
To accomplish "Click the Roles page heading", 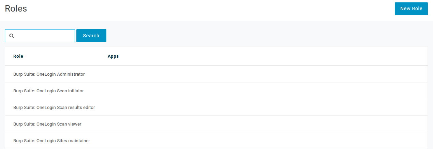I will click(16, 9).
